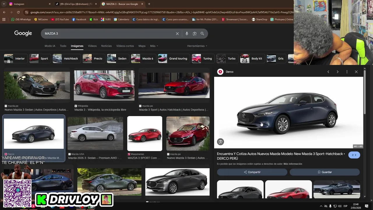The image size is (373, 210).
Task: Click the Compartir share button
Action: [x=252, y=172]
